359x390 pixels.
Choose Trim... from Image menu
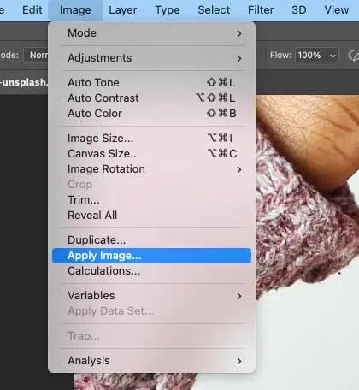pos(152,200)
